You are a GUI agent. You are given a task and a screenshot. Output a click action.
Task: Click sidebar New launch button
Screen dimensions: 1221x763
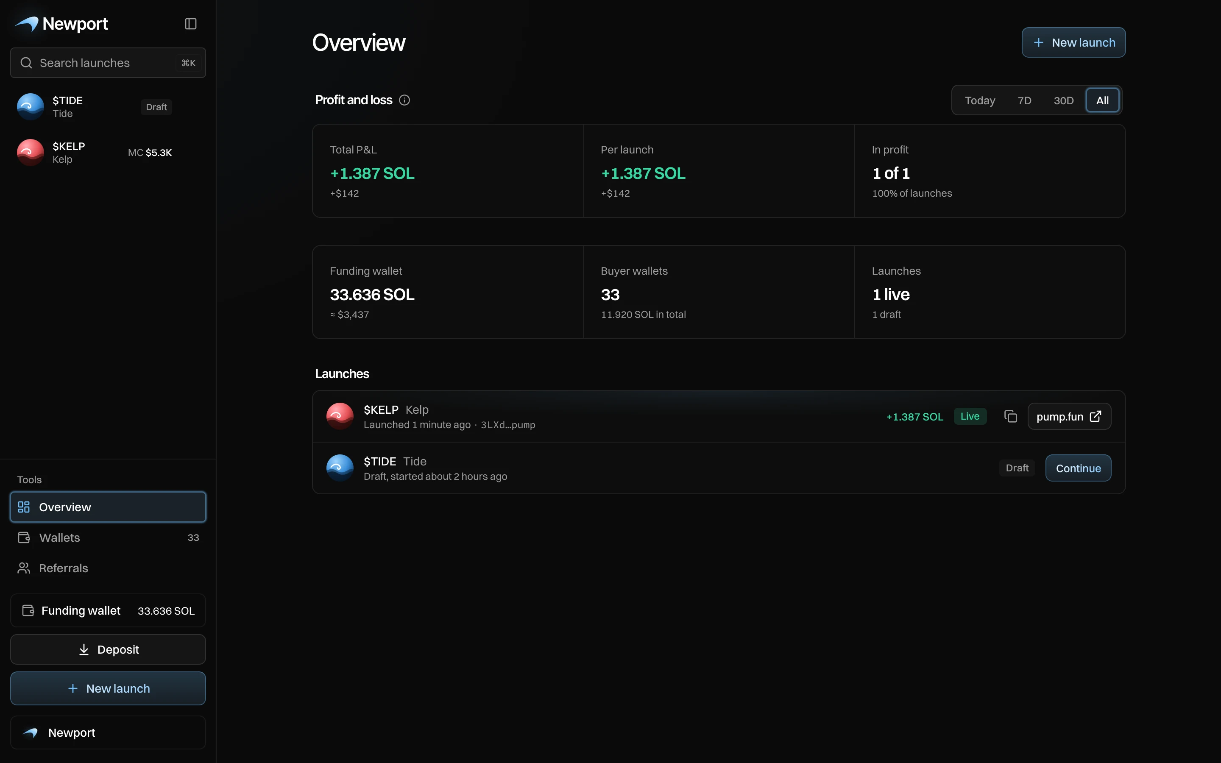[x=108, y=688]
